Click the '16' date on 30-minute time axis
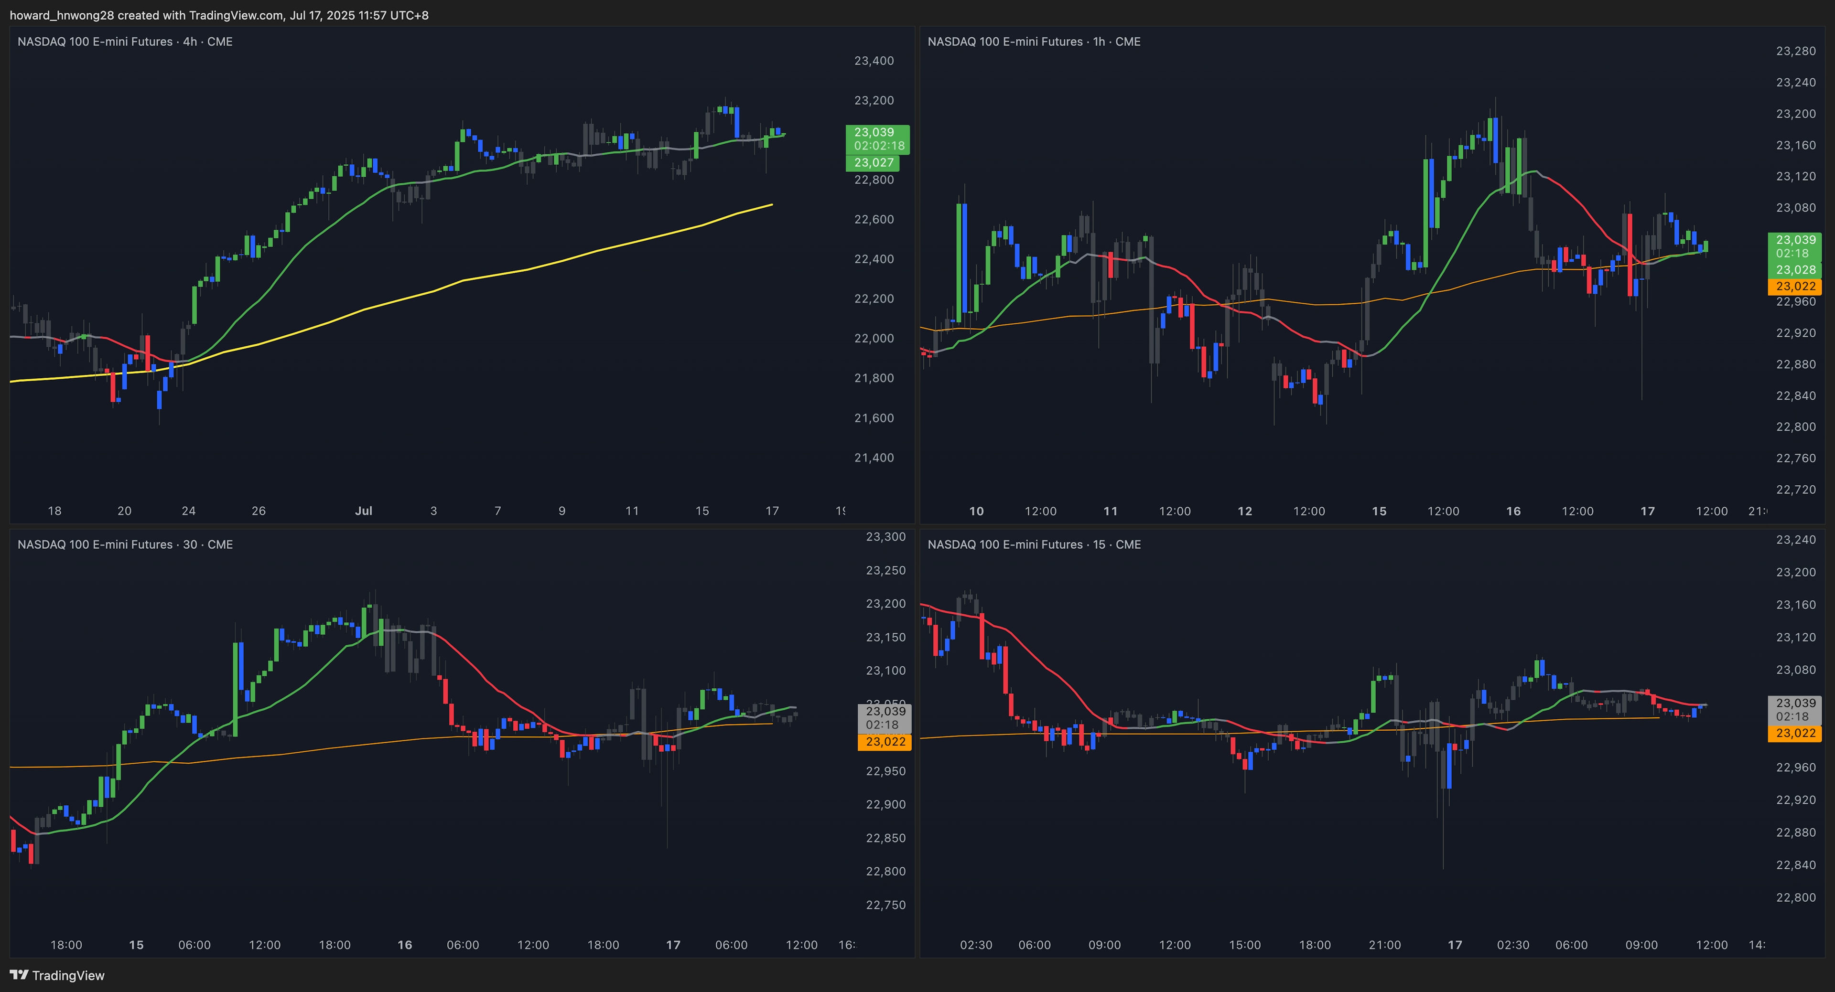 tap(405, 945)
